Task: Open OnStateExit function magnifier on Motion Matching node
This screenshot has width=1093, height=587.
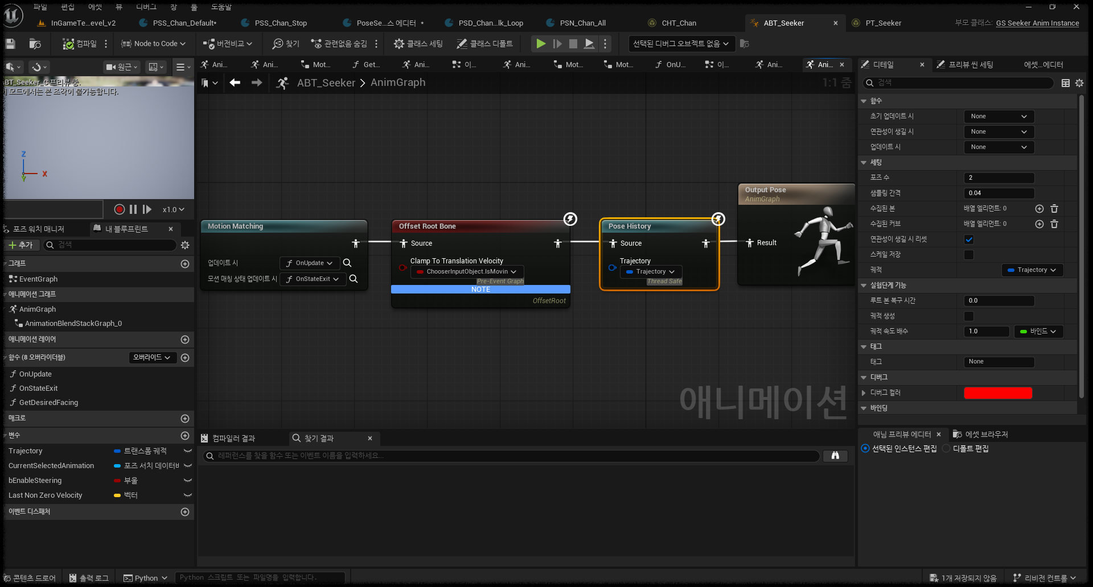Action: click(354, 279)
